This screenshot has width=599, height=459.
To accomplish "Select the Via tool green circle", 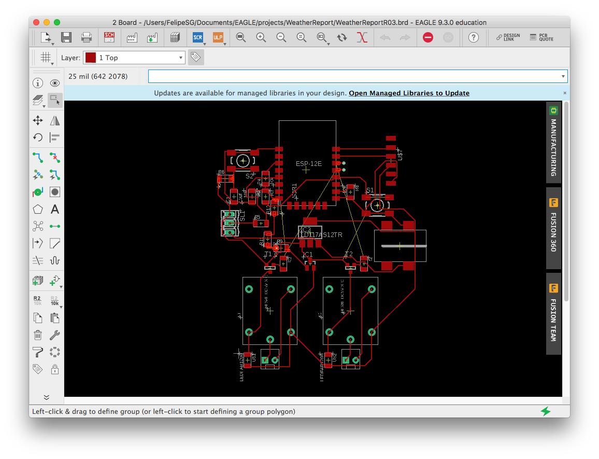I will pos(38,192).
